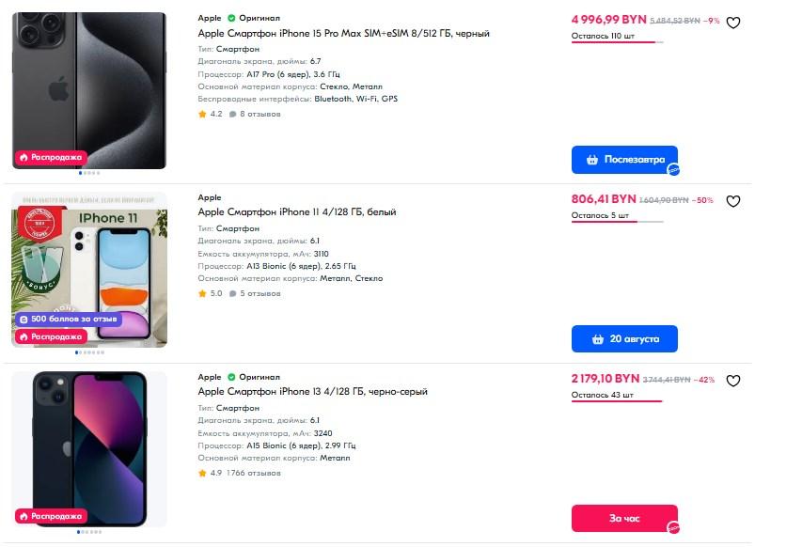Favorite the white iPhone 11 listing
Screen dimensions: 802x547
[x=733, y=201]
